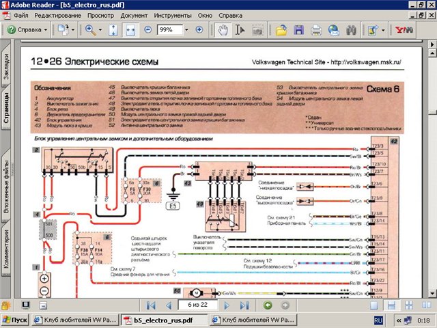Select the text Select tool

[x=240, y=30]
